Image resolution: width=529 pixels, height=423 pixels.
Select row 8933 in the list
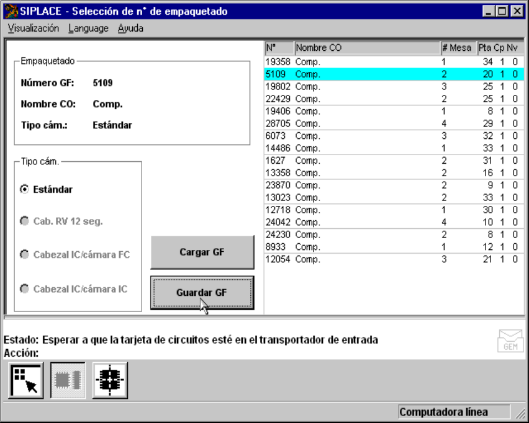394,247
